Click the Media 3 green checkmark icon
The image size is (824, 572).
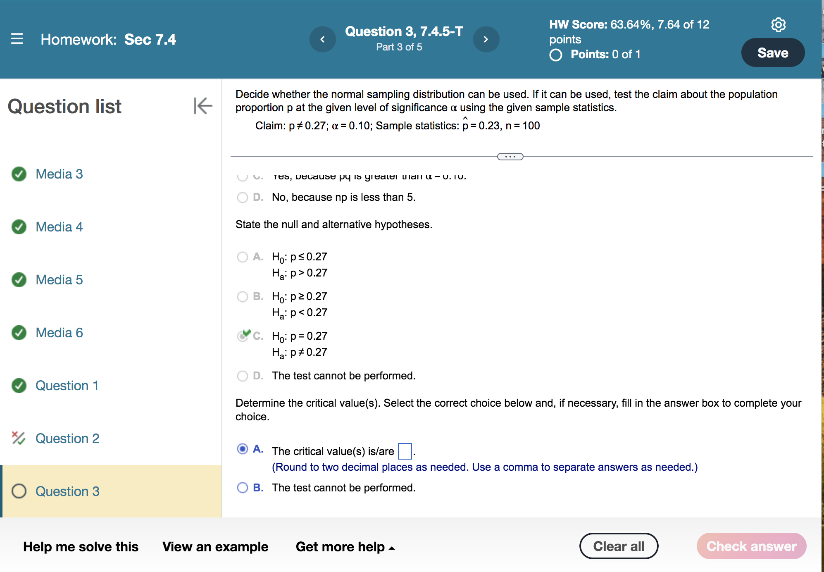19,174
